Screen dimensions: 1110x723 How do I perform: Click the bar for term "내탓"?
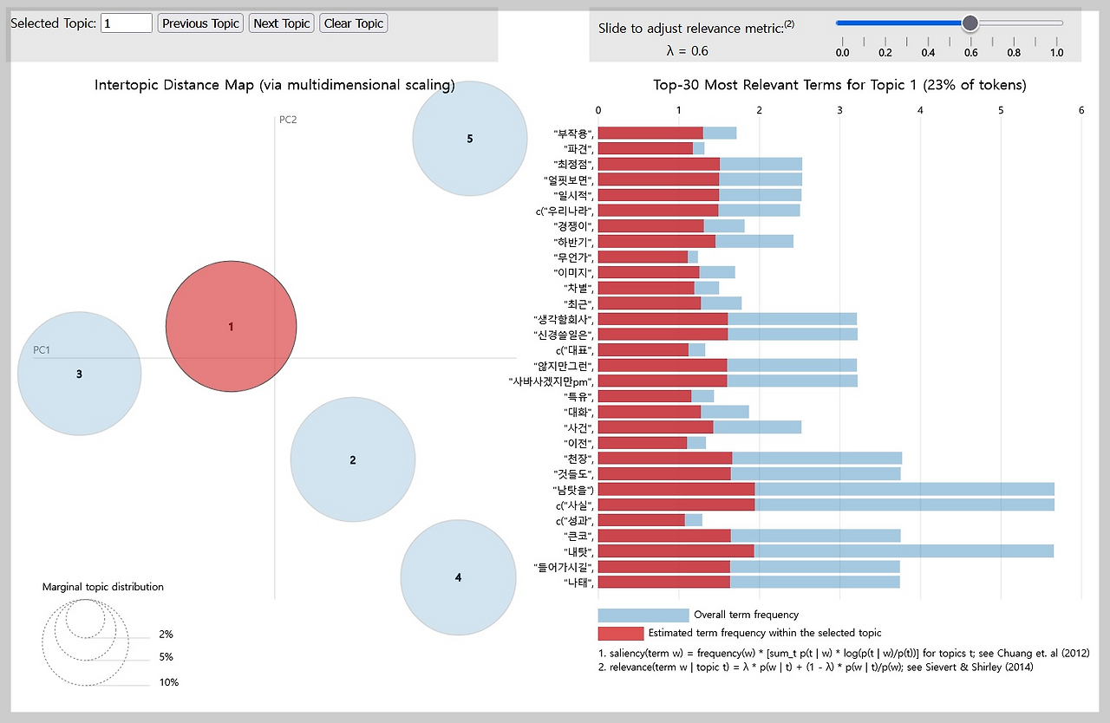[826, 551]
